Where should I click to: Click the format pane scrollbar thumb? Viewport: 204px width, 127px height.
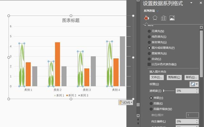pos(201,54)
